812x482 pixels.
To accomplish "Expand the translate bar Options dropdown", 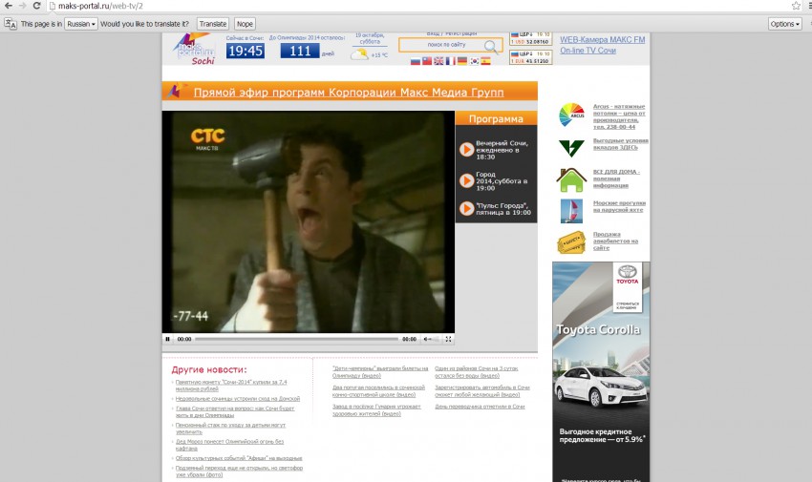I will tap(784, 24).
